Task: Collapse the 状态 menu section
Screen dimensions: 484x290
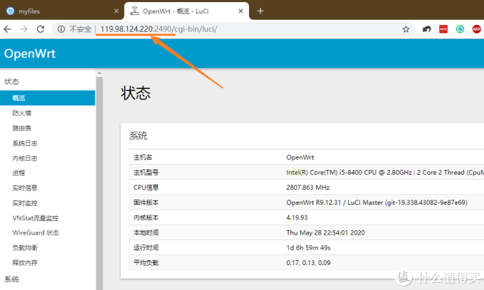Action: tap(11, 82)
